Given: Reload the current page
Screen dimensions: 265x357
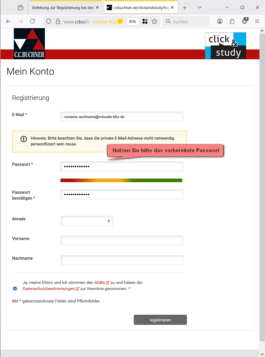Looking at the screenshot, I should pyautogui.click(x=32, y=22).
